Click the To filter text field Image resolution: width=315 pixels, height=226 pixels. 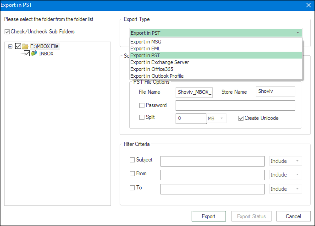[x=212, y=189]
